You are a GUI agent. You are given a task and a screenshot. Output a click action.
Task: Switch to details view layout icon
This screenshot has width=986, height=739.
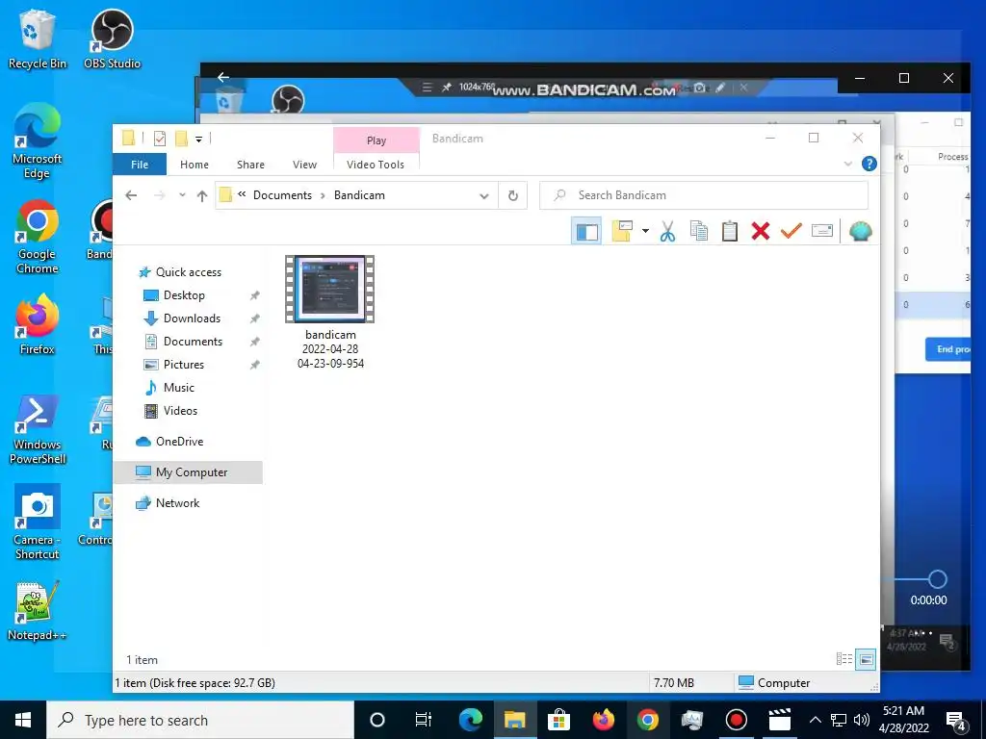click(843, 659)
